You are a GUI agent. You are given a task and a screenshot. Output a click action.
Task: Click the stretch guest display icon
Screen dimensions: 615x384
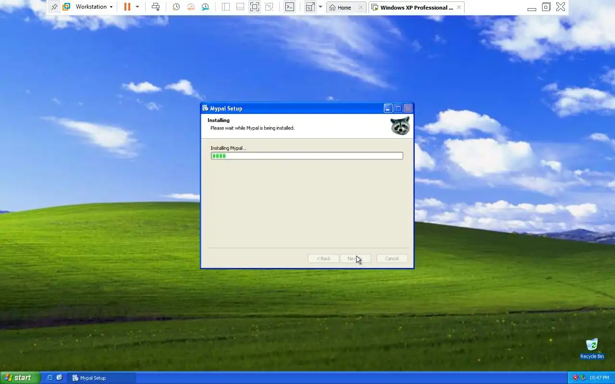(310, 7)
